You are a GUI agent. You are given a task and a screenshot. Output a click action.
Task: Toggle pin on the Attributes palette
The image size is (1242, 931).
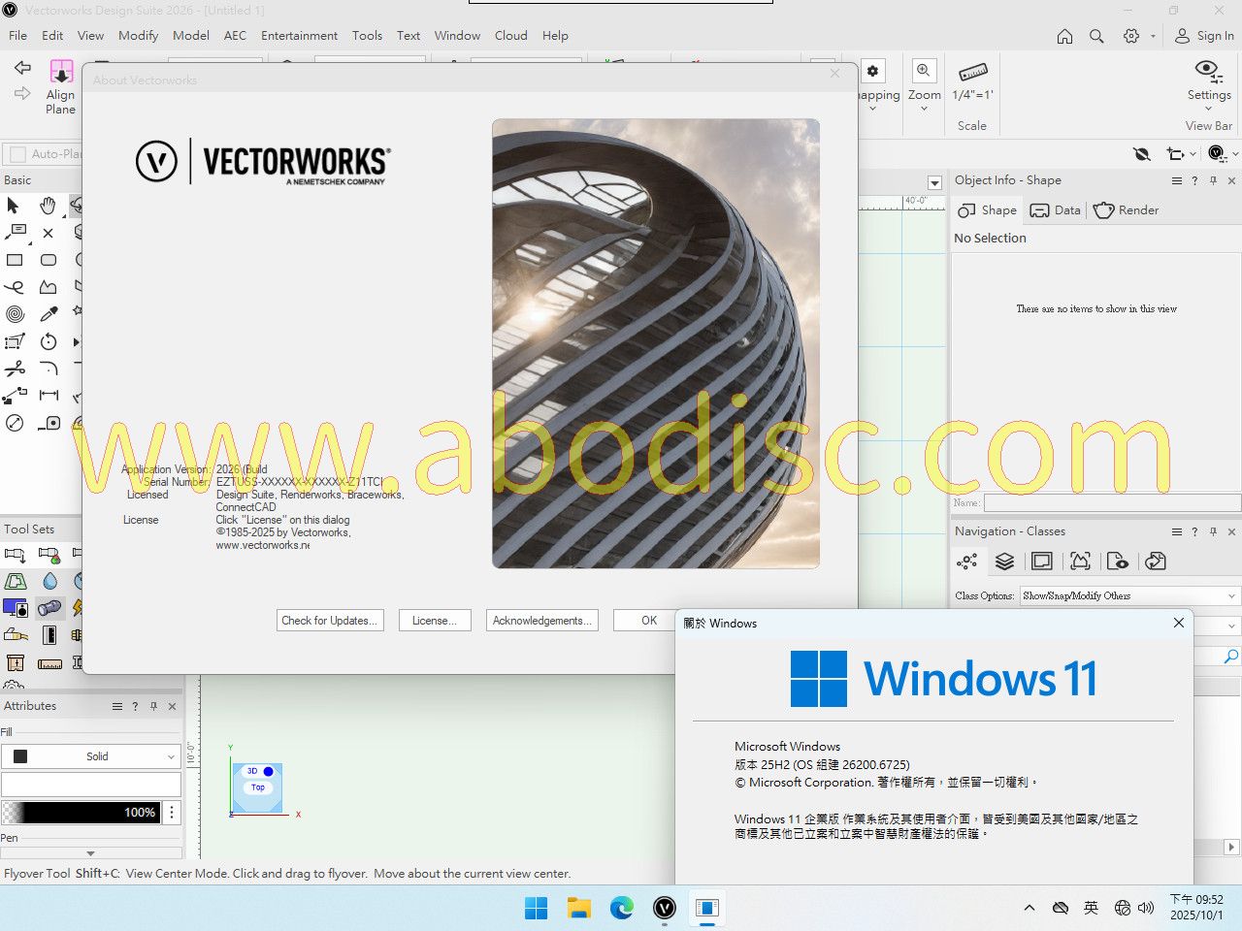coord(153,706)
